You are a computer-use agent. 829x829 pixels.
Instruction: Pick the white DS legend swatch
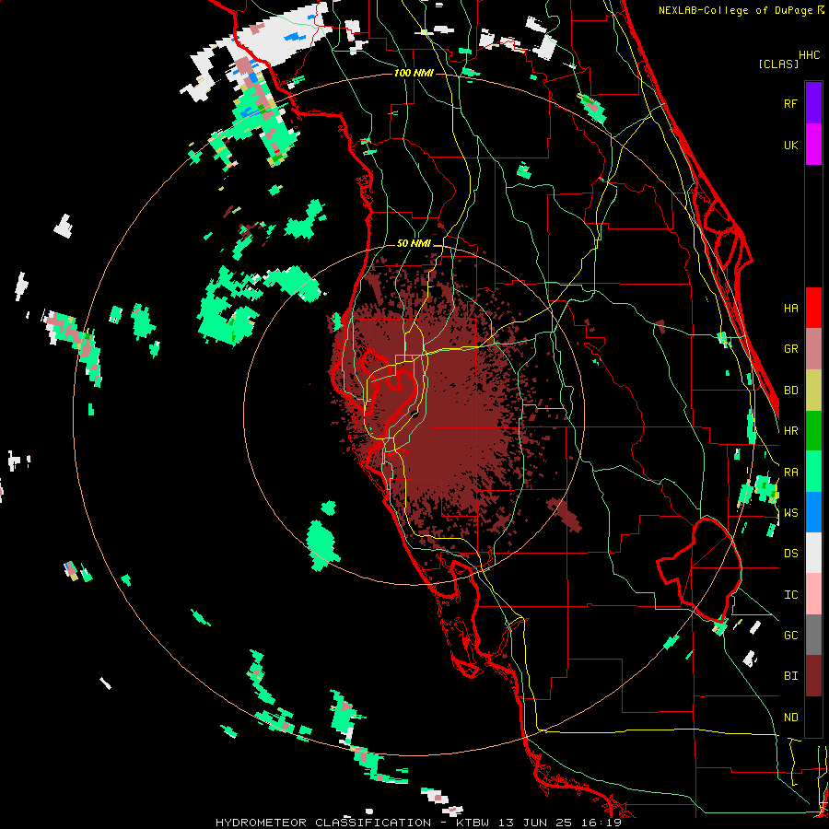pos(813,553)
